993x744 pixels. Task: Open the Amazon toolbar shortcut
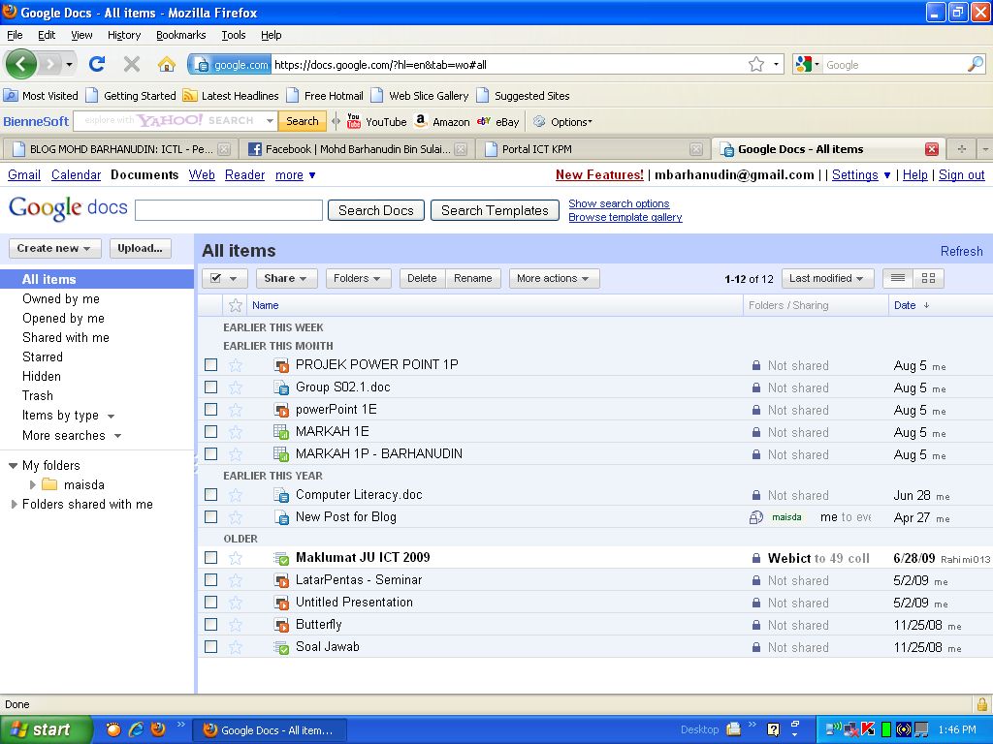tap(442, 121)
